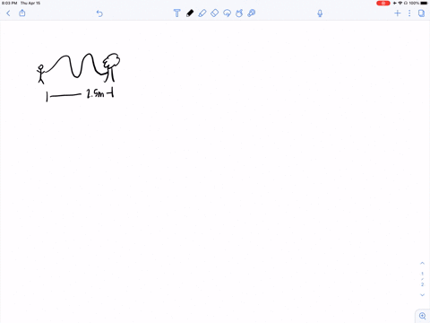The height and width of the screenshot is (323, 430).
Task: Open the zoom magnifier tool
Action: [423, 316]
